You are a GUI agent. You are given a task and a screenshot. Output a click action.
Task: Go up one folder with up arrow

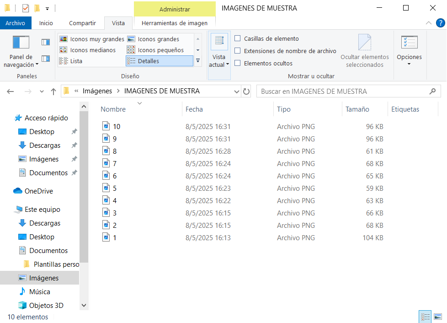coord(53,92)
